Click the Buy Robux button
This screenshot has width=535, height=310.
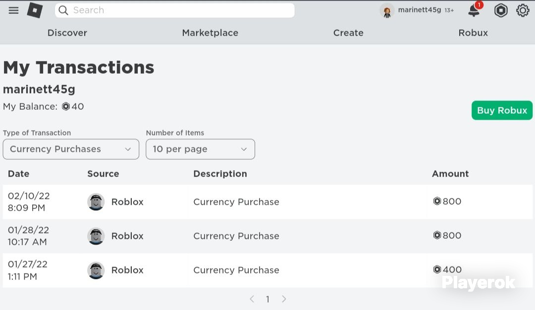[502, 110]
